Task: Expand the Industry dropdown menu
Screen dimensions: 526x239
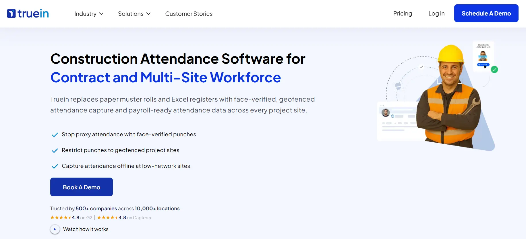Action: pyautogui.click(x=89, y=14)
